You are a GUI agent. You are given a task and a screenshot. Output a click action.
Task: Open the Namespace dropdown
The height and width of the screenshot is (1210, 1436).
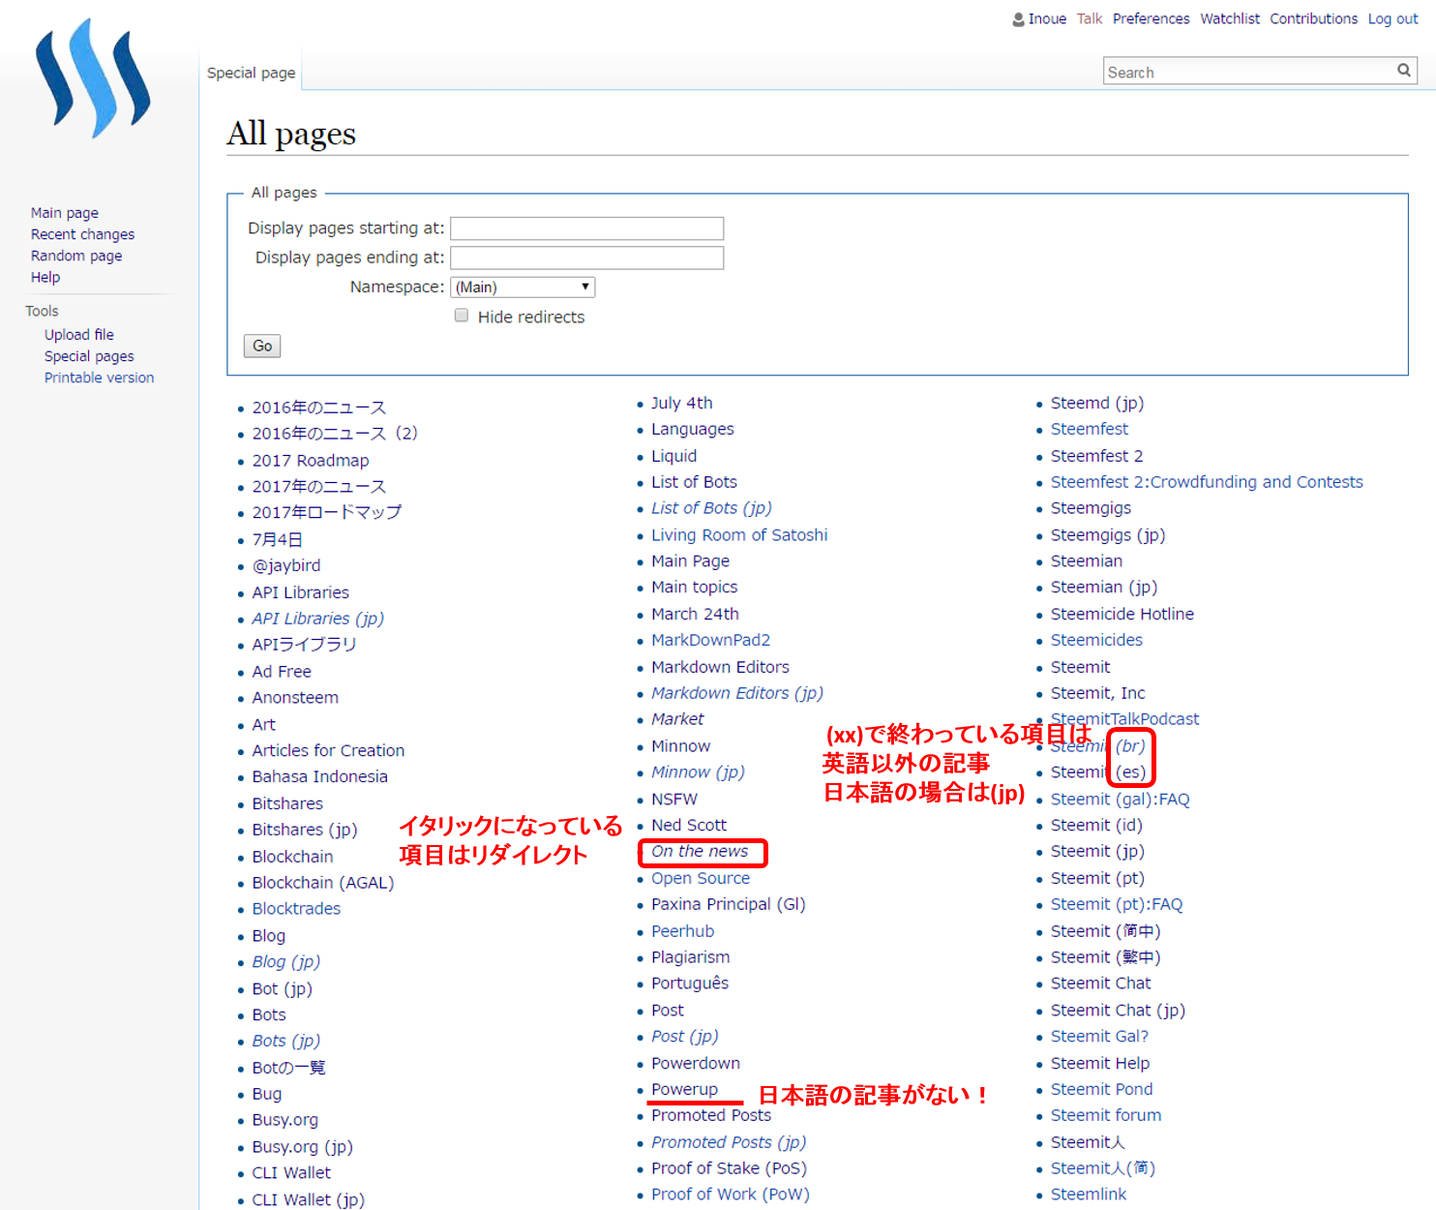click(x=523, y=287)
